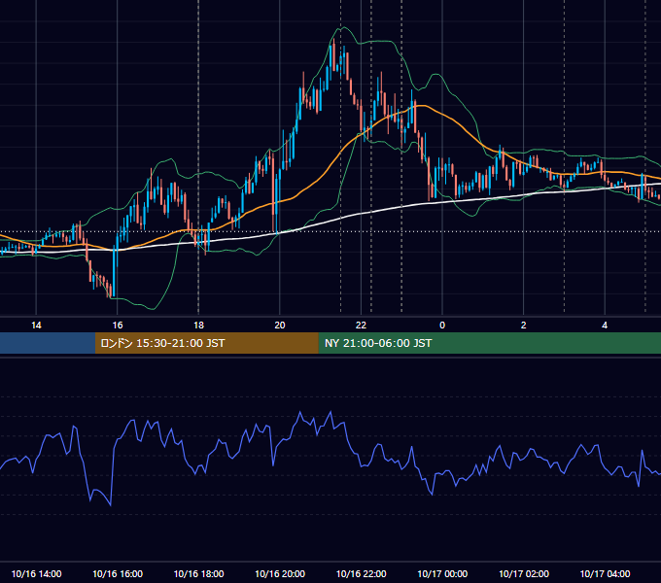Click the 10/17 02:00 time label

[524, 573]
